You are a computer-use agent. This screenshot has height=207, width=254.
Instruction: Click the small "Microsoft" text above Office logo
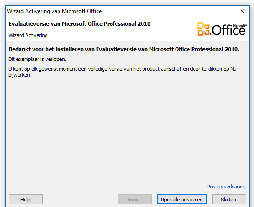click(240, 26)
